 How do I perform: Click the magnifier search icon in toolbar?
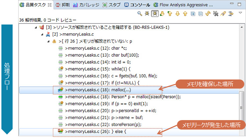point(140,14)
